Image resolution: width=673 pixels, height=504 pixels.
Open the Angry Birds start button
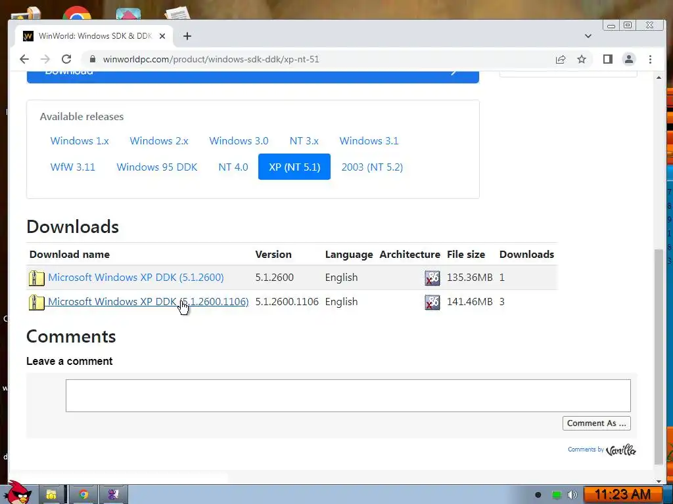[18, 493]
